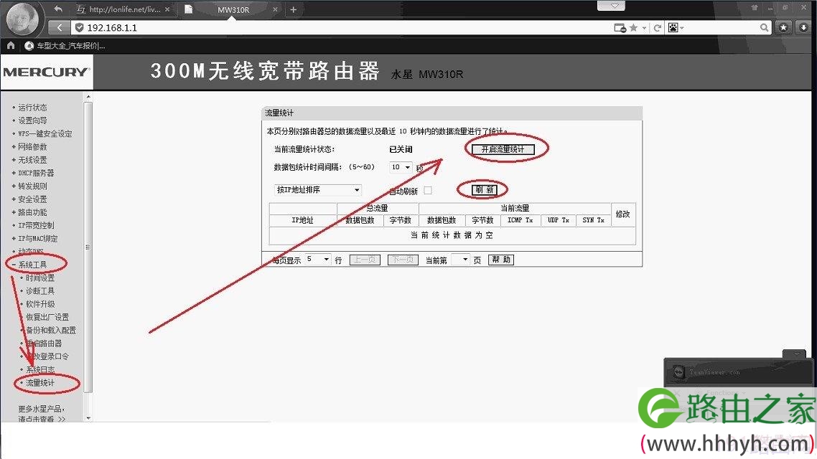Open 时间设置 submenu item
The height and width of the screenshot is (459, 817).
[40, 278]
